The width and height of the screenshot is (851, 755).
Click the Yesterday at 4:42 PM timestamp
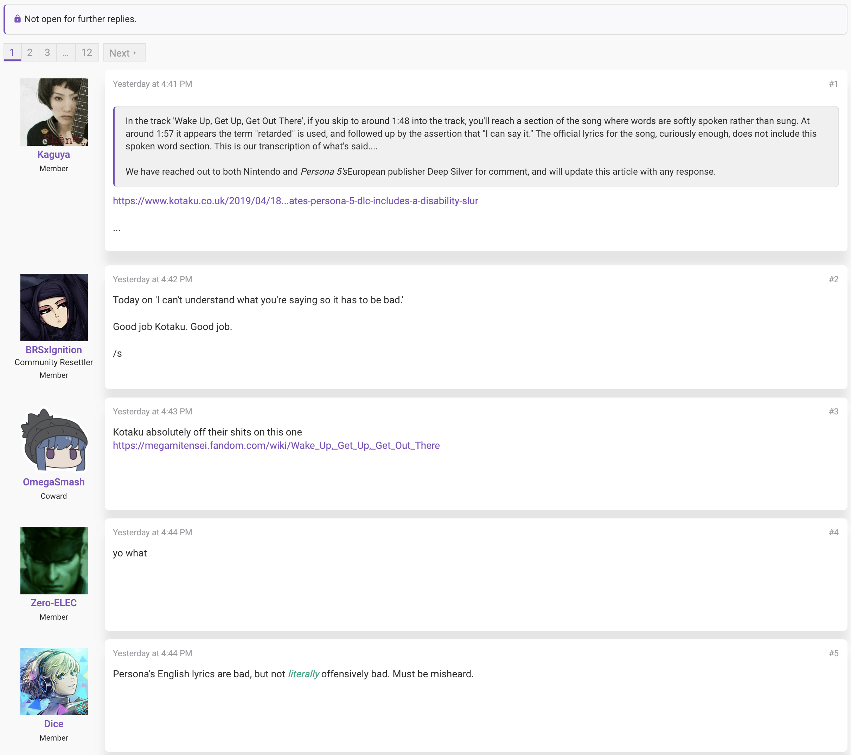point(152,279)
